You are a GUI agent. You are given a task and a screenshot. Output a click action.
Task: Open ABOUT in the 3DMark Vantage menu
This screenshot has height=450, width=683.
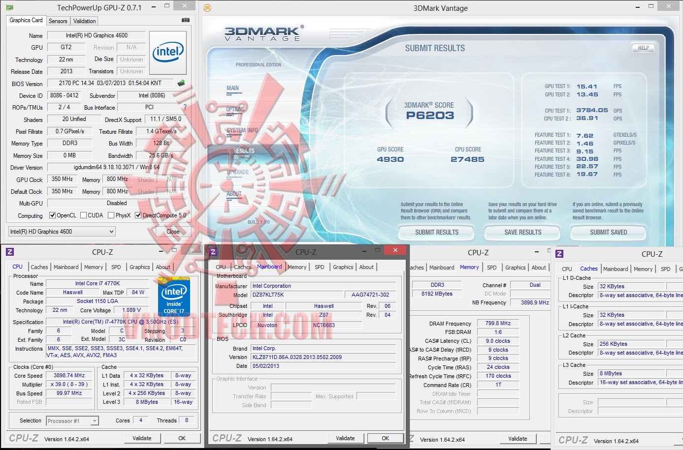click(234, 194)
